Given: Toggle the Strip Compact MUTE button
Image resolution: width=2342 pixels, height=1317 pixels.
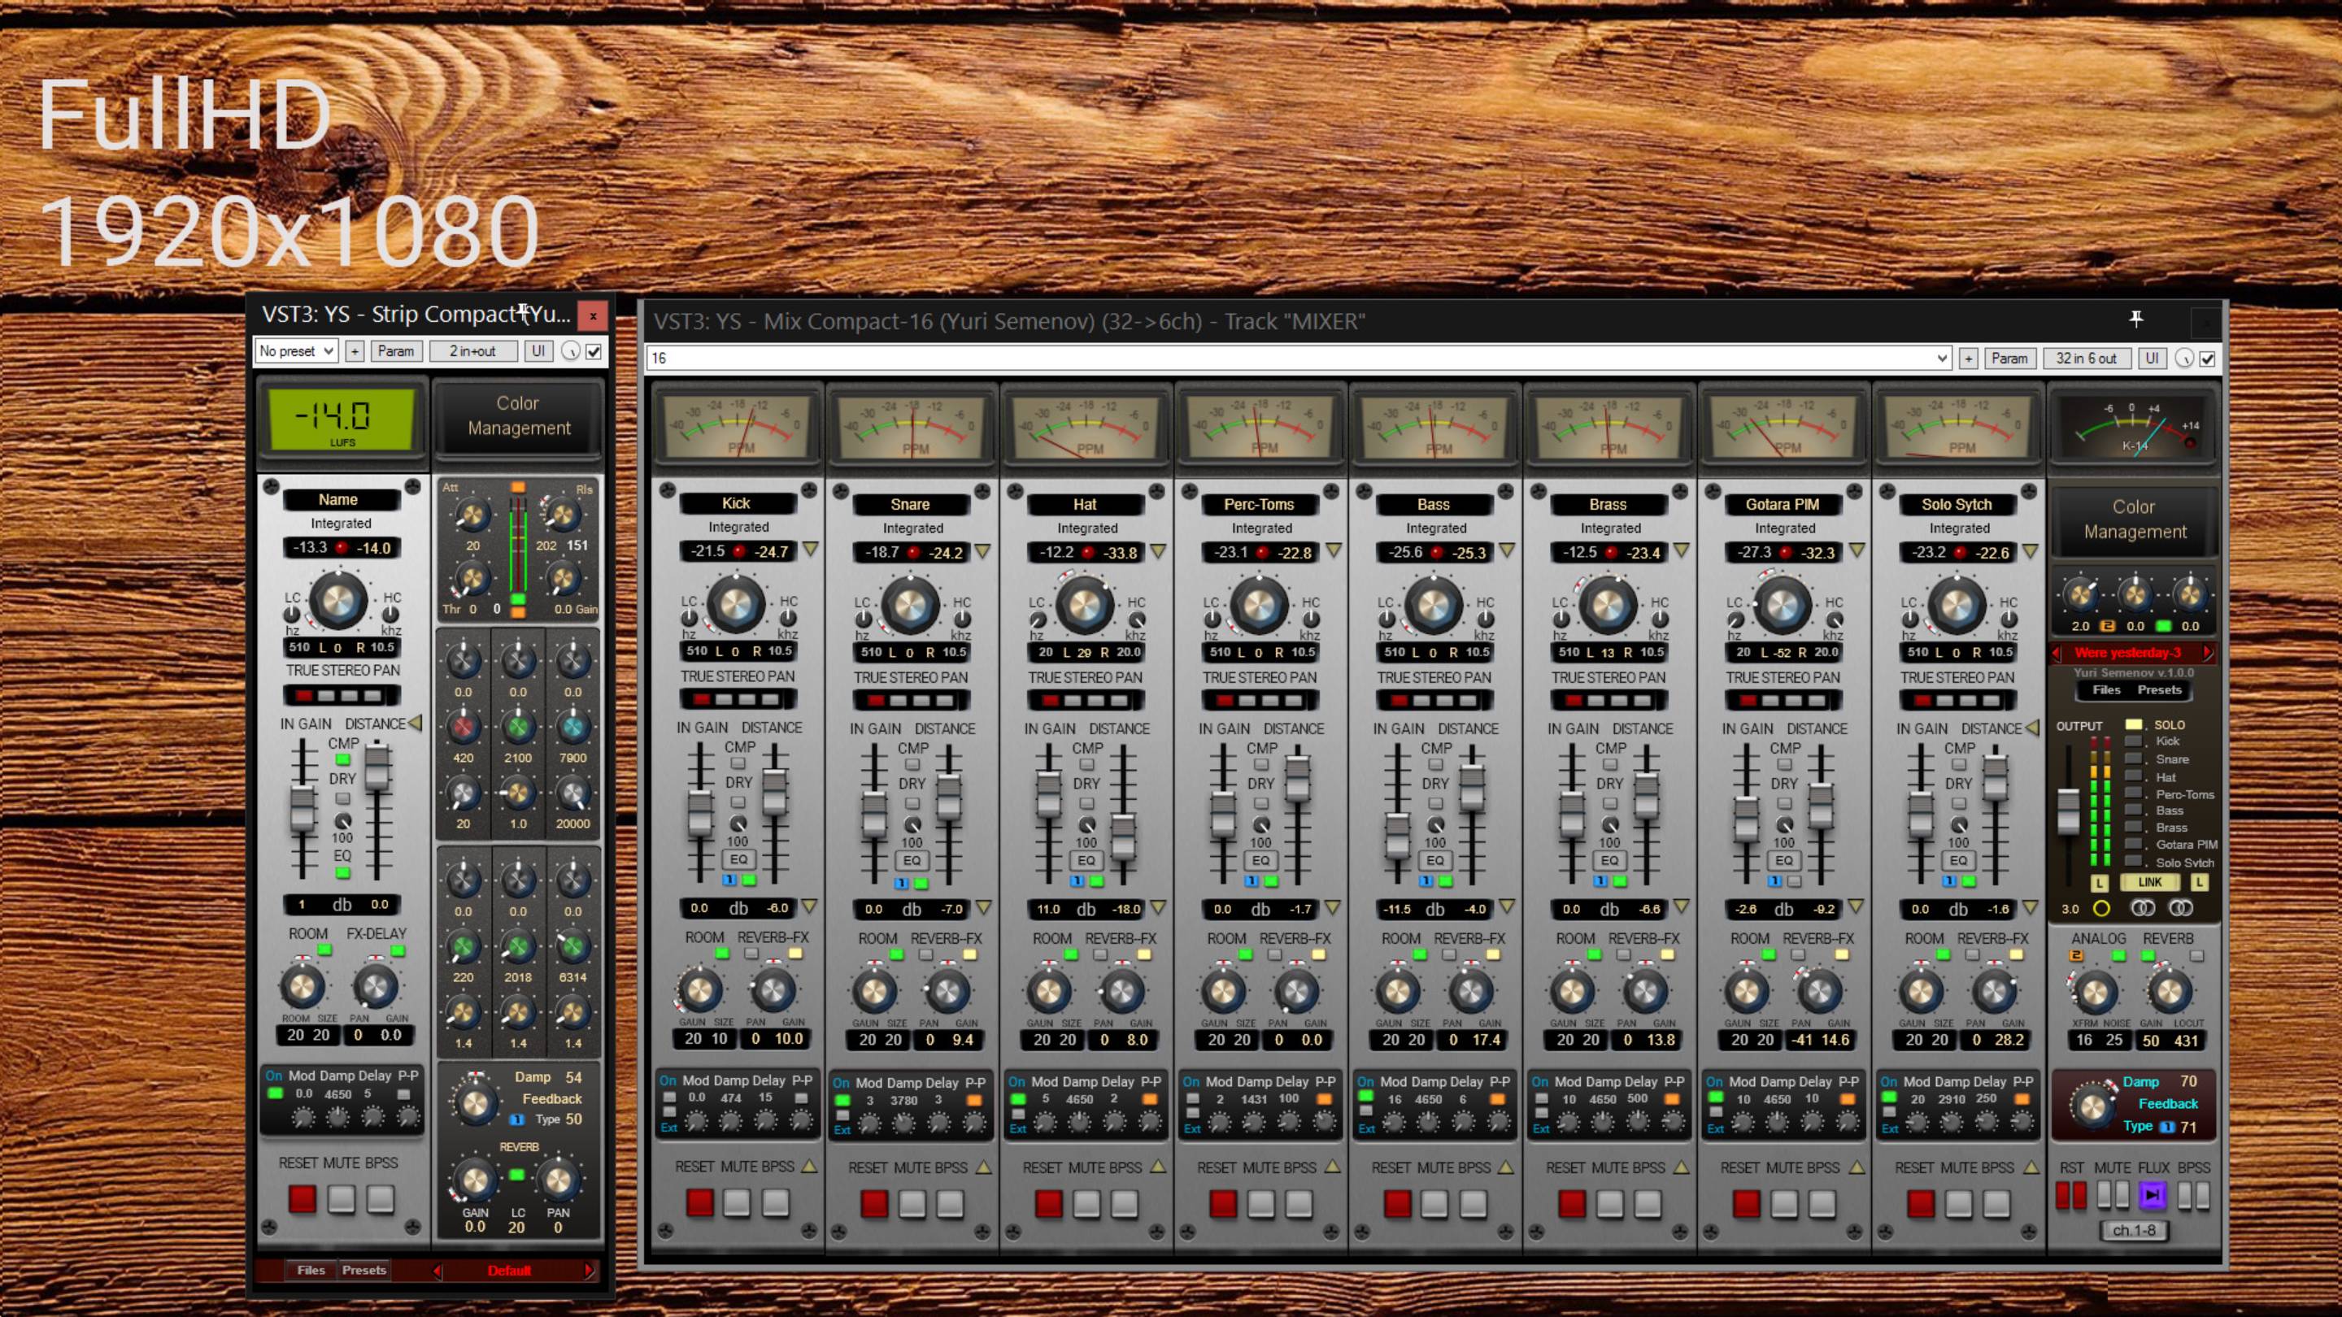Looking at the screenshot, I should [x=341, y=1199].
